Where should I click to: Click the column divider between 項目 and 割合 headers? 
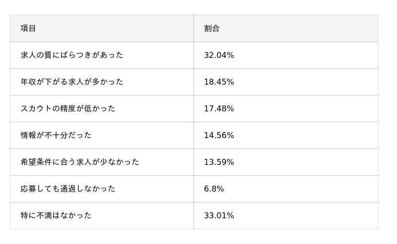click(194, 29)
